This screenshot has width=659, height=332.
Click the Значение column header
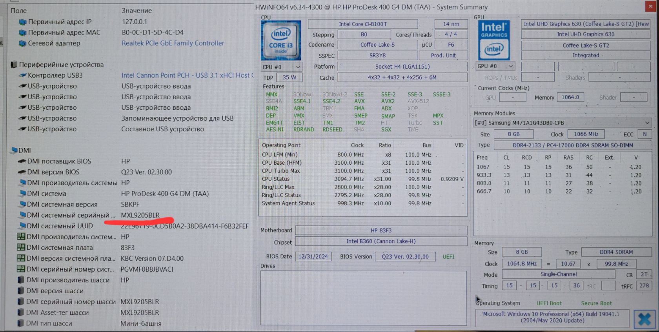tap(137, 11)
